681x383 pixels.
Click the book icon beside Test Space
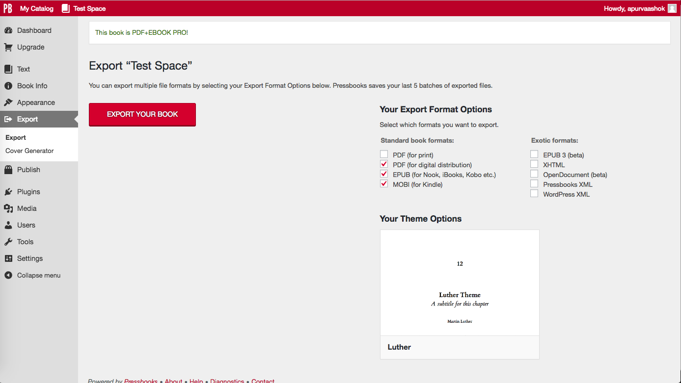coord(66,8)
